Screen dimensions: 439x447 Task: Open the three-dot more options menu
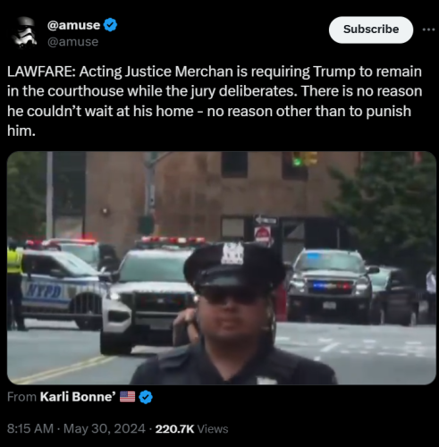[429, 30]
